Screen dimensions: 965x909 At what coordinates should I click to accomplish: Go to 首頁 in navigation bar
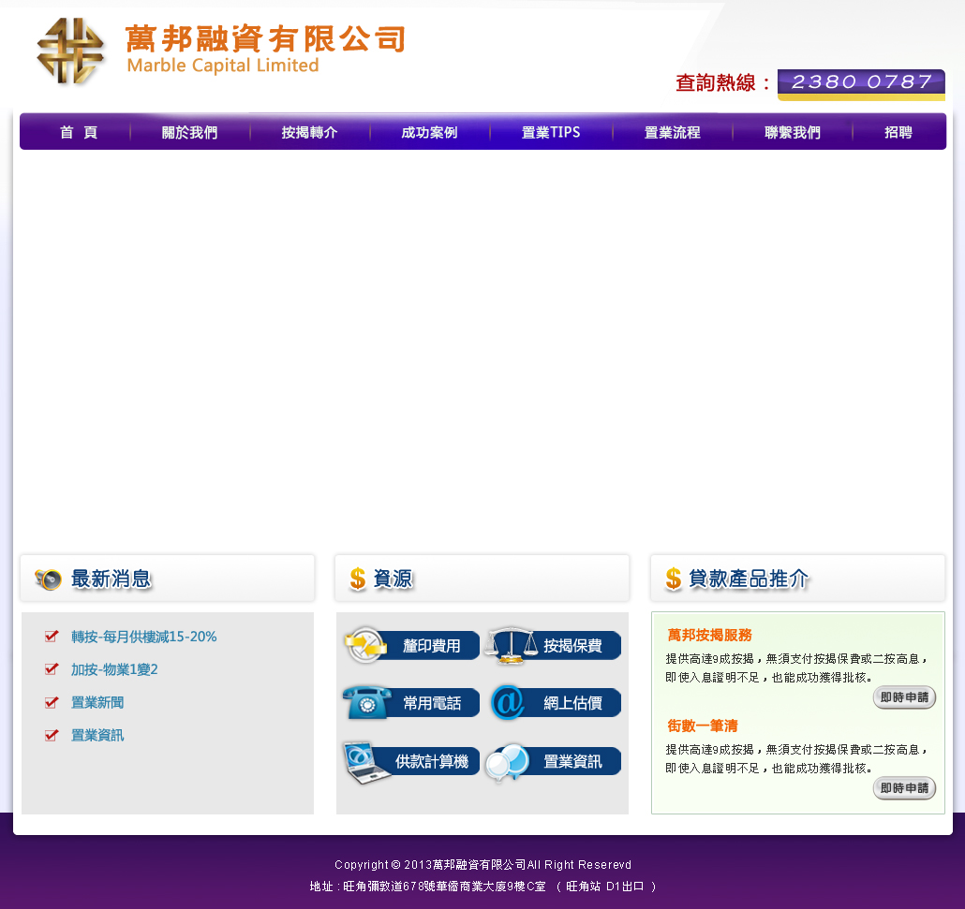(x=79, y=133)
